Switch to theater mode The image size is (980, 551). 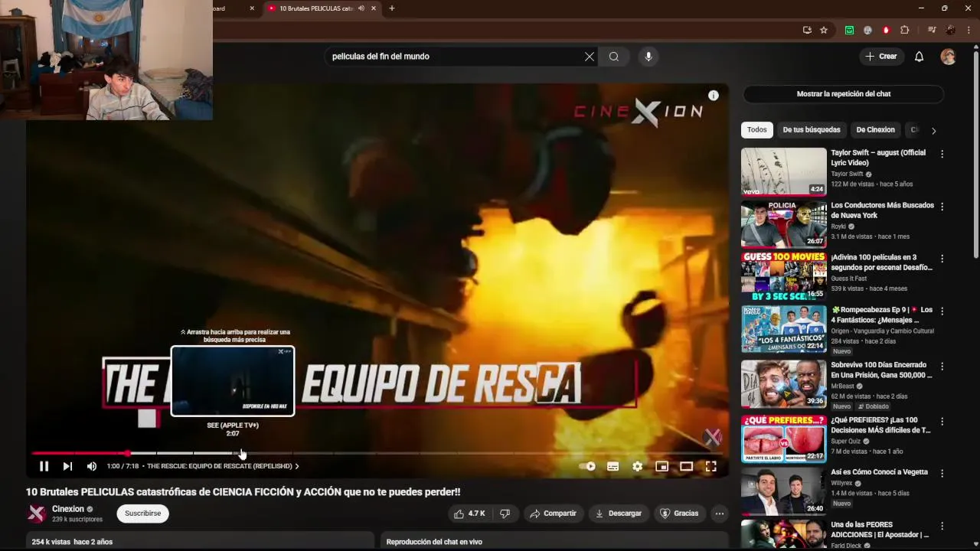(686, 466)
